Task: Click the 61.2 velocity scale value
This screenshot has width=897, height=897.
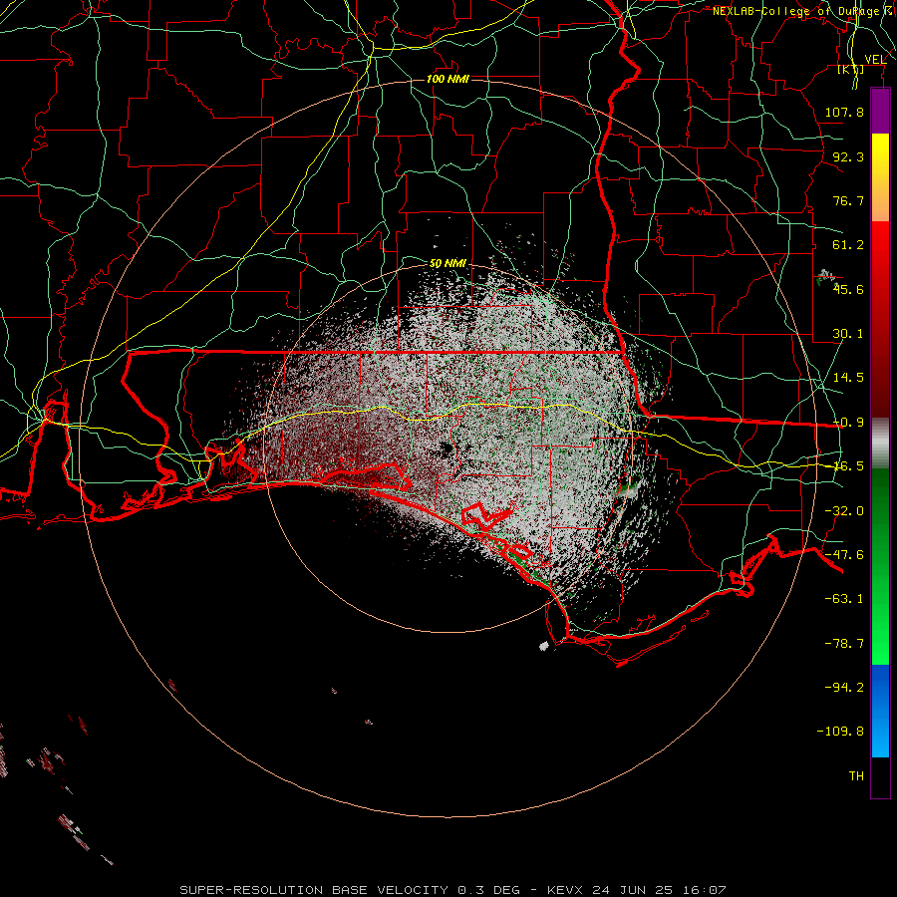Action: pos(848,245)
